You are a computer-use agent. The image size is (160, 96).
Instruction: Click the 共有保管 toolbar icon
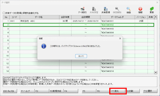coord(94,10)
